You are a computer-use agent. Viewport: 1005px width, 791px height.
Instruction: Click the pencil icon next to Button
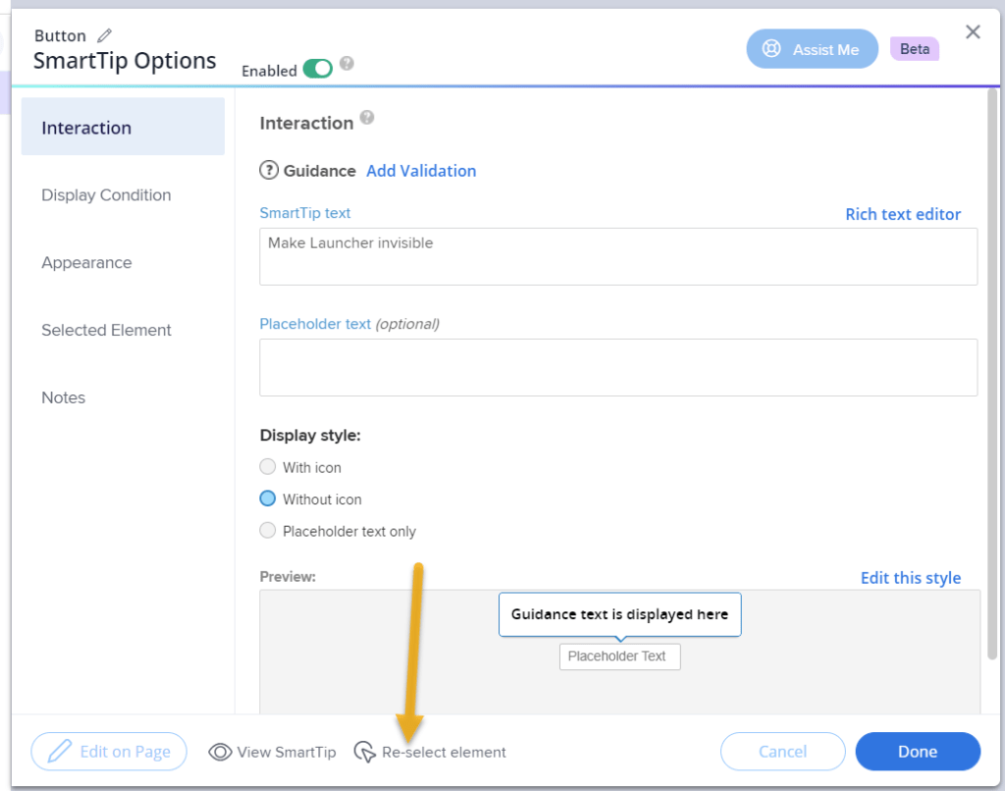104,36
